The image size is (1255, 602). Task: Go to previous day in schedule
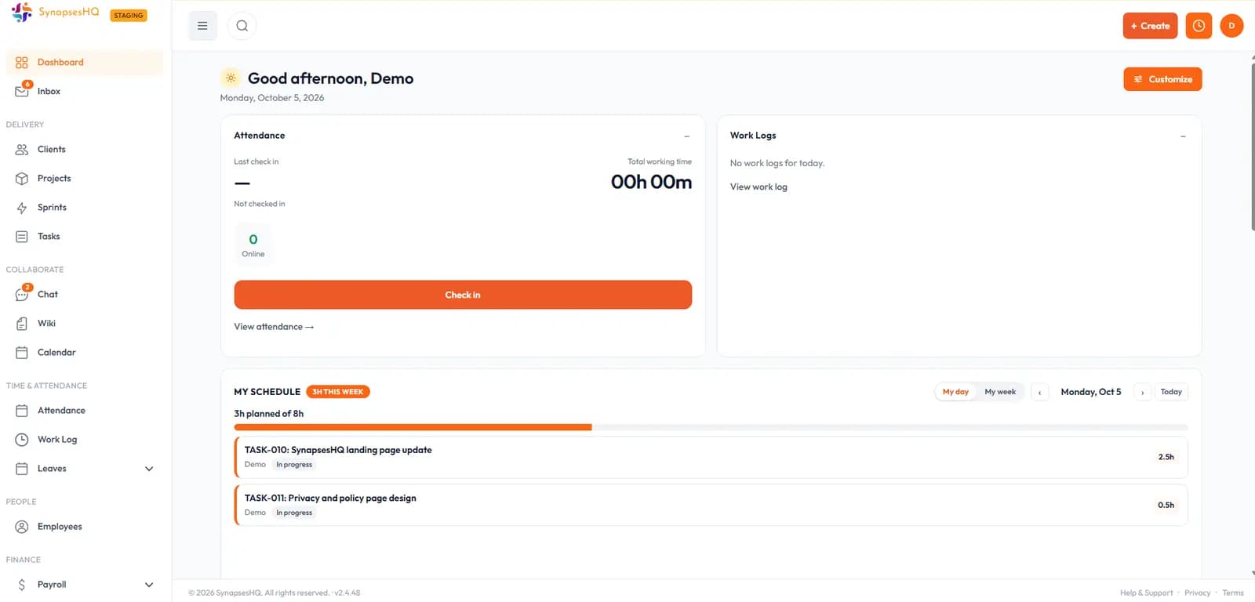point(1040,392)
